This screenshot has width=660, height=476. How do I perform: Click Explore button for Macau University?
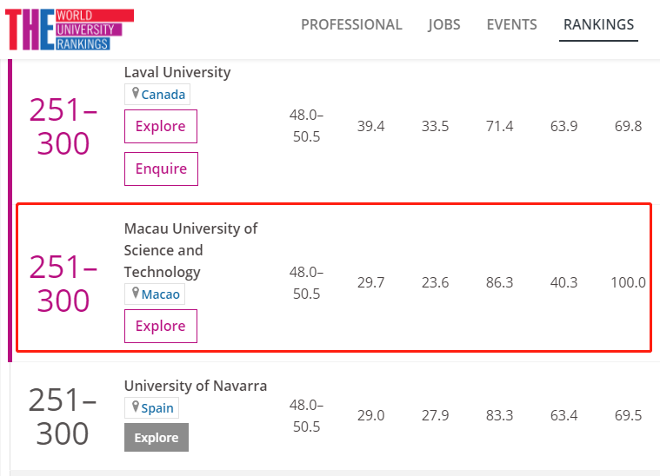coord(161,326)
